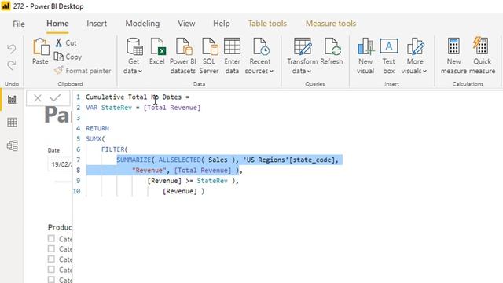Click SUMX( on line 5
The width and height of the screenshot is (503, 283).
point(95,139)
